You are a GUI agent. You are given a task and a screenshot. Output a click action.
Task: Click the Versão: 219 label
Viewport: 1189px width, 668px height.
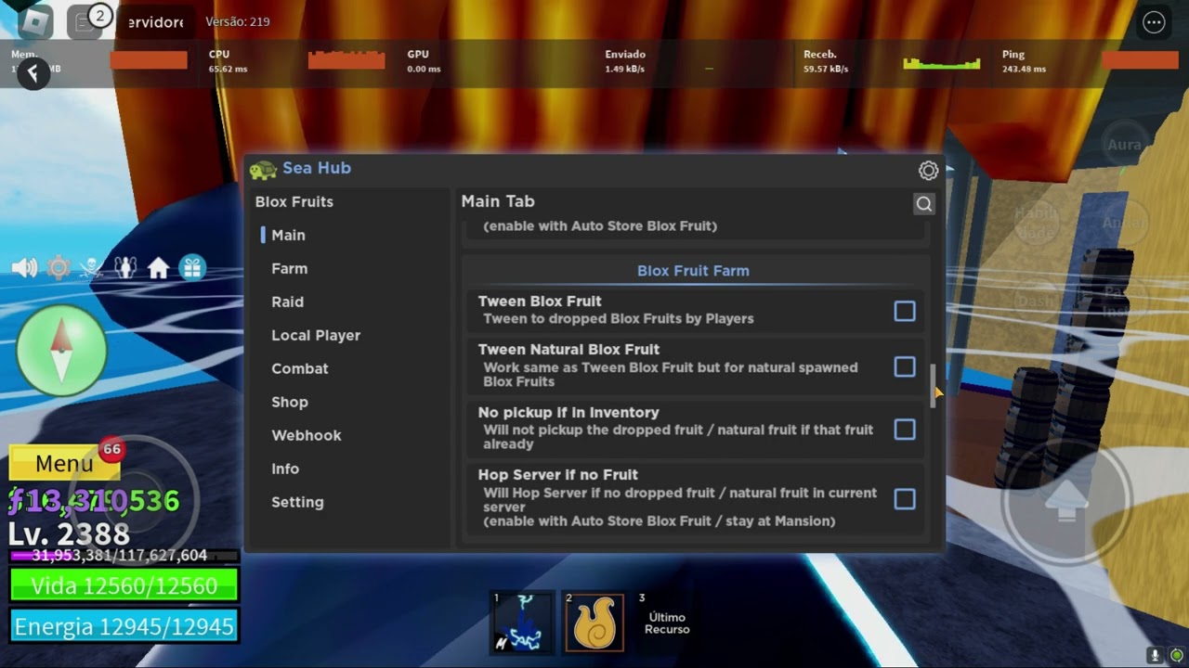coord(238,21)
